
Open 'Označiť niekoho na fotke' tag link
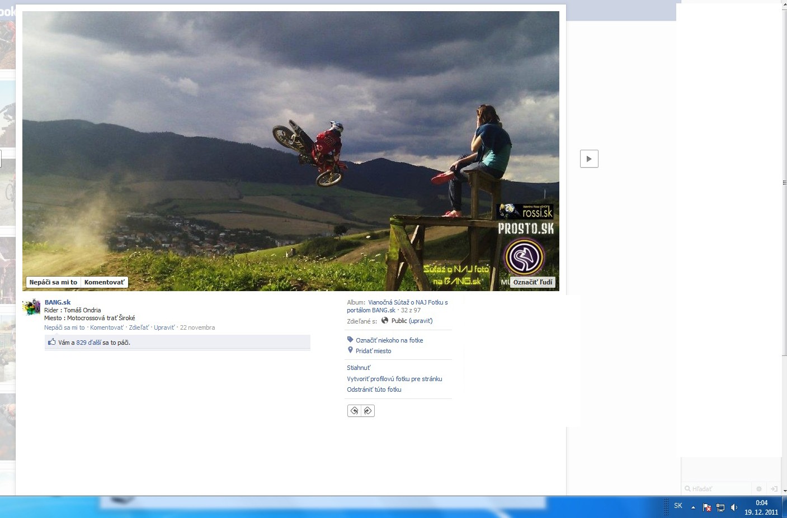pos(389,340)
